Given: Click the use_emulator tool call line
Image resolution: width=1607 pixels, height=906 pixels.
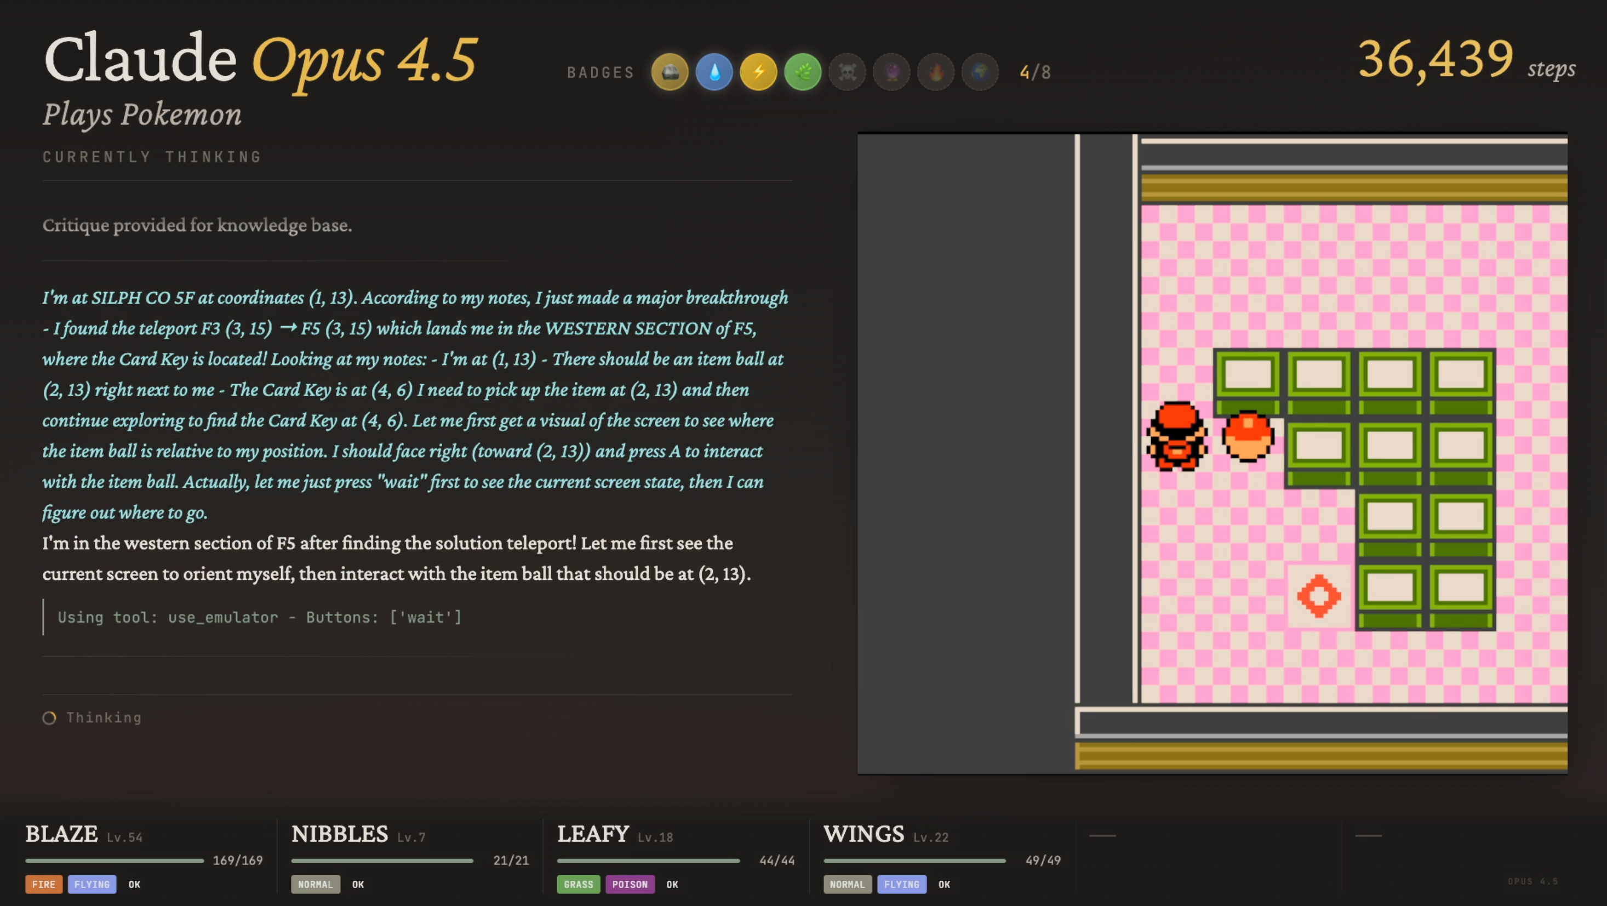Looking at the screenshot, I should click(260, 617).
